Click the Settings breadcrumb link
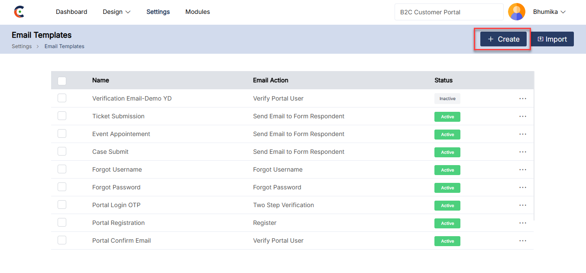The width and height of the screenshot is (586, 273). coord(22,46)
